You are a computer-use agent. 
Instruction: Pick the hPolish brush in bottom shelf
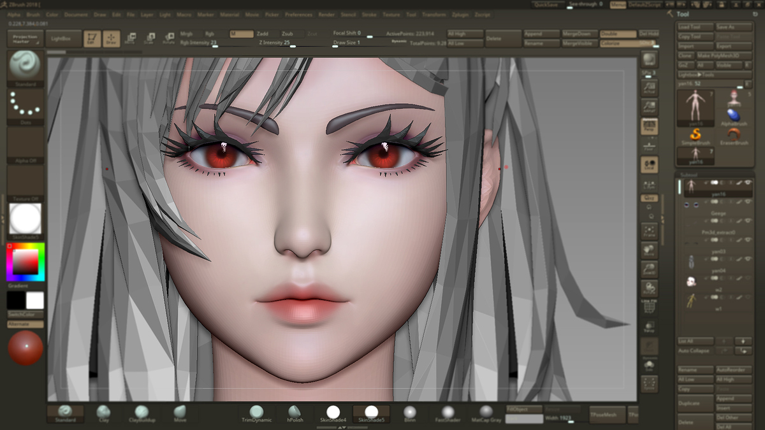(x=295, y=413)
